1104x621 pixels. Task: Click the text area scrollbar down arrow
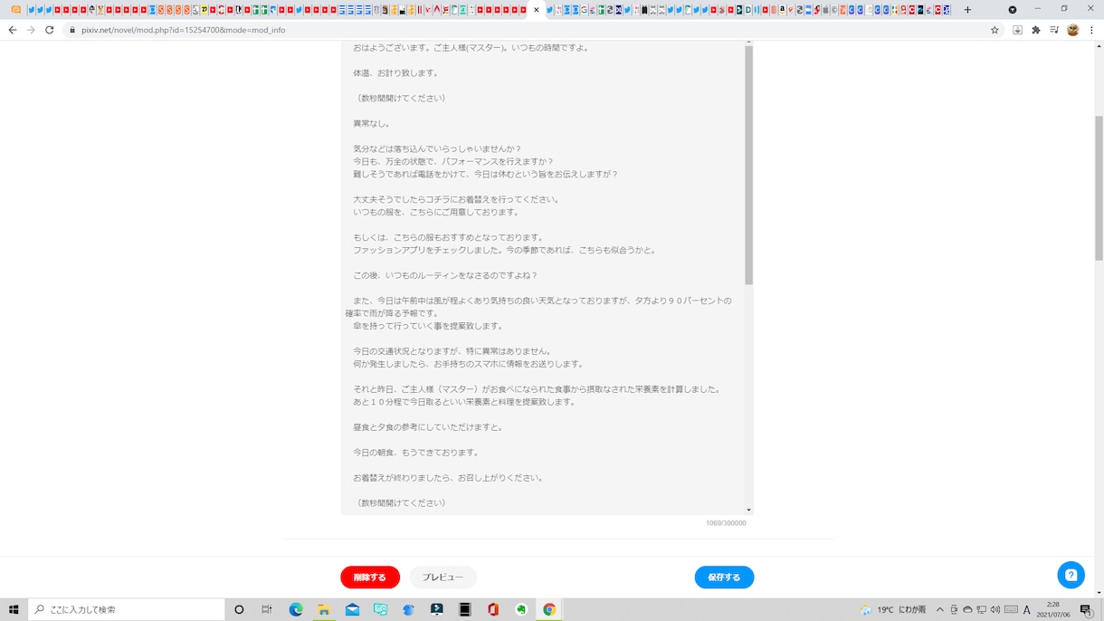pos(748,511)
